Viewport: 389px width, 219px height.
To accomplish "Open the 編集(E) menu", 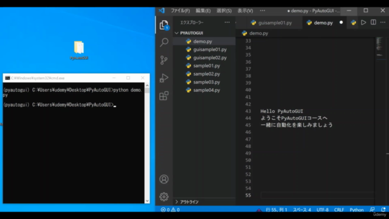I will (x=203, y=11).
